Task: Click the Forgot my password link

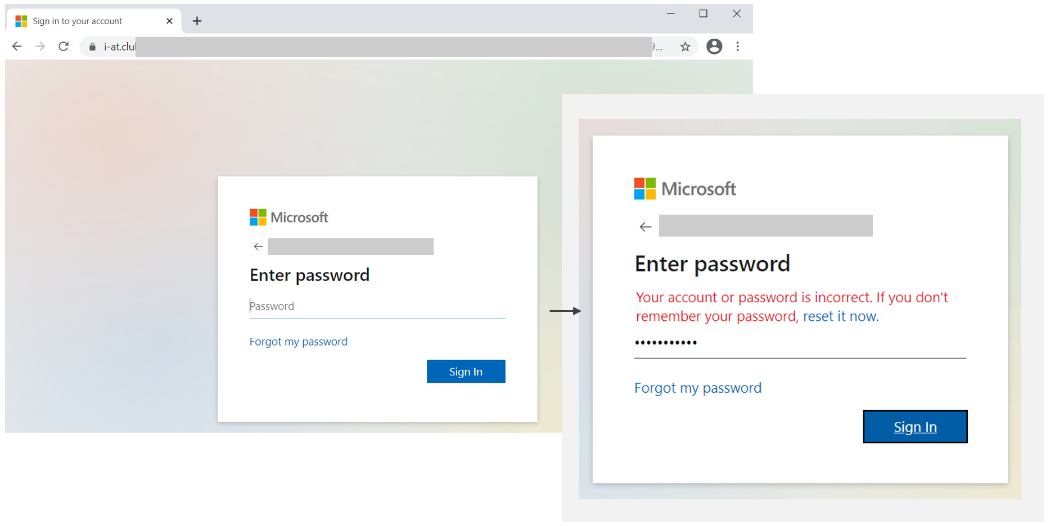Action: pos(298,341)
